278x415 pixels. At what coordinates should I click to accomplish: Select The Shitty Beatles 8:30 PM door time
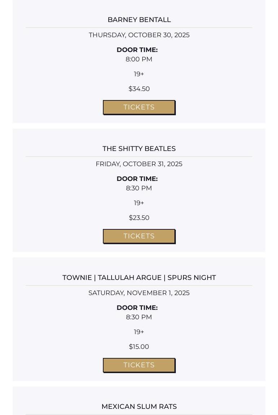pos(139,188)
